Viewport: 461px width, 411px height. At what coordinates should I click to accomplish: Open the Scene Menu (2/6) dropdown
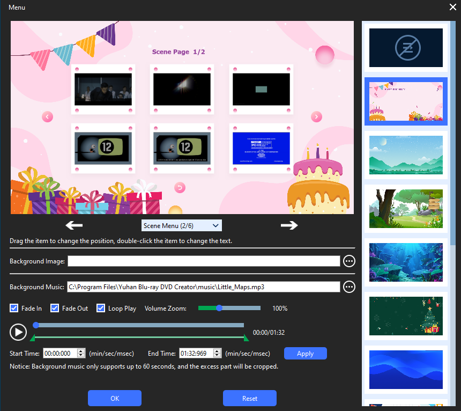coord(181,226)
